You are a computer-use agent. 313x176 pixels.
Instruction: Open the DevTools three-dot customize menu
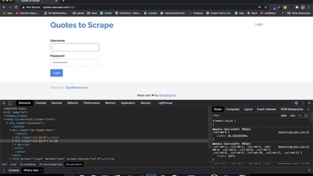(x=303, y=103)
